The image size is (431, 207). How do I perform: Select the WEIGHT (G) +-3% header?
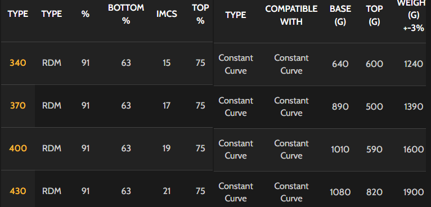(x=413, y=16)
